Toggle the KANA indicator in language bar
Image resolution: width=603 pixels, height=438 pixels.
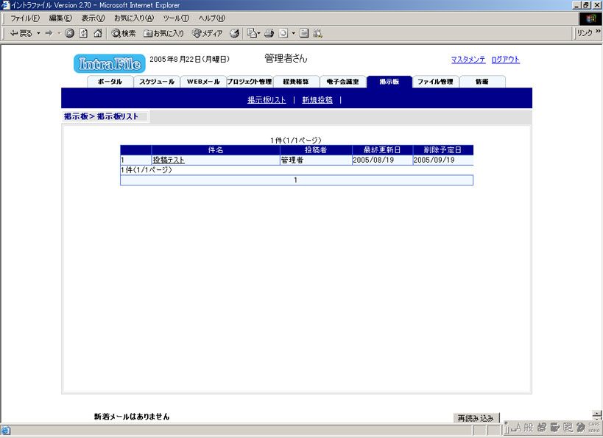(x=594, y=431)
